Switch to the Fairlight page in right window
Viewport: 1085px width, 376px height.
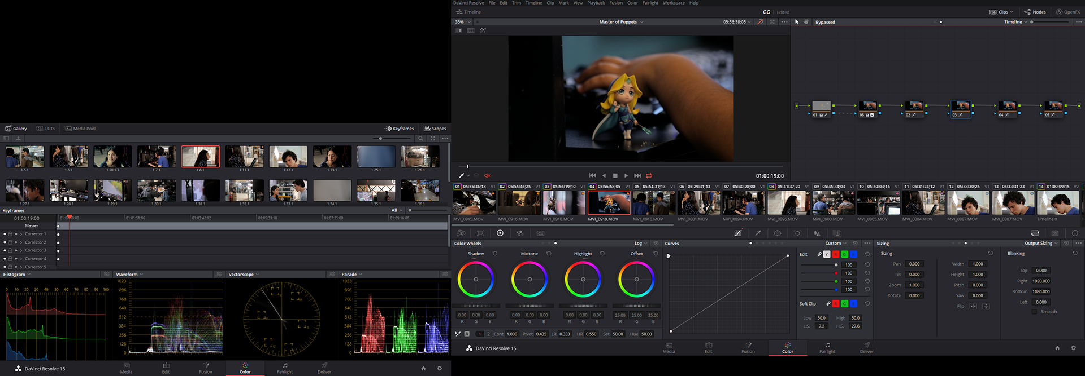[827, 348]
